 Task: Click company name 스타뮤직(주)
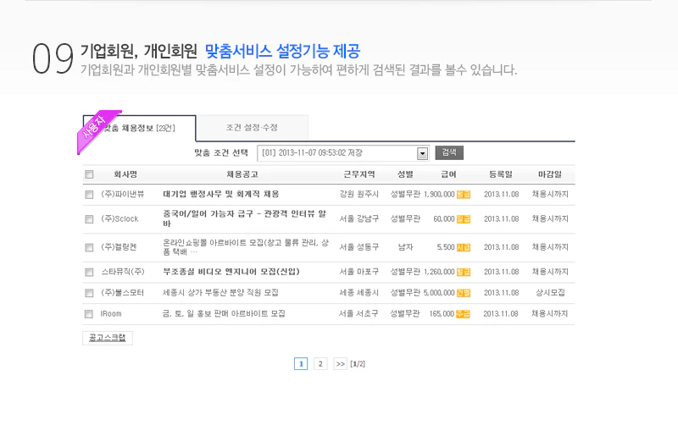123,272
